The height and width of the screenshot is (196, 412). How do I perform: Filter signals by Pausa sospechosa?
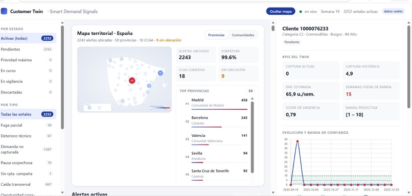point(28,163)
